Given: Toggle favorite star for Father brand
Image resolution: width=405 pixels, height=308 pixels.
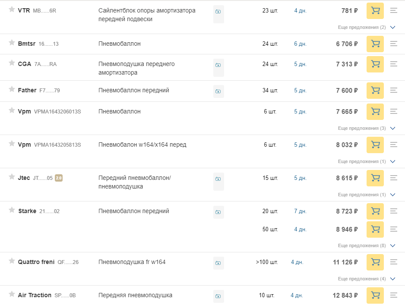Looking at the screenshot, I should tap(12, 89).
